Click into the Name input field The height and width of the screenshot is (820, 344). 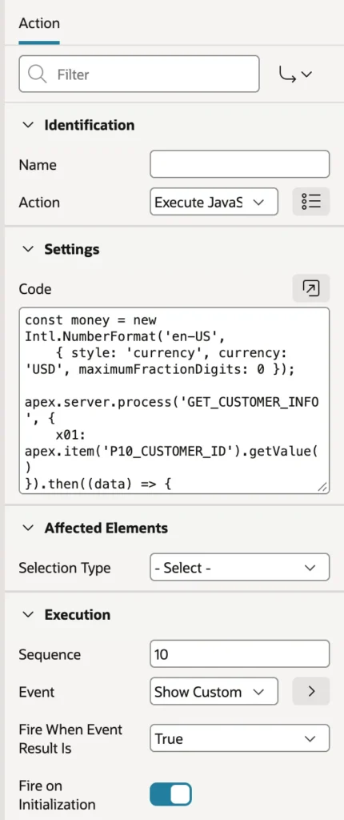(240, 164)
